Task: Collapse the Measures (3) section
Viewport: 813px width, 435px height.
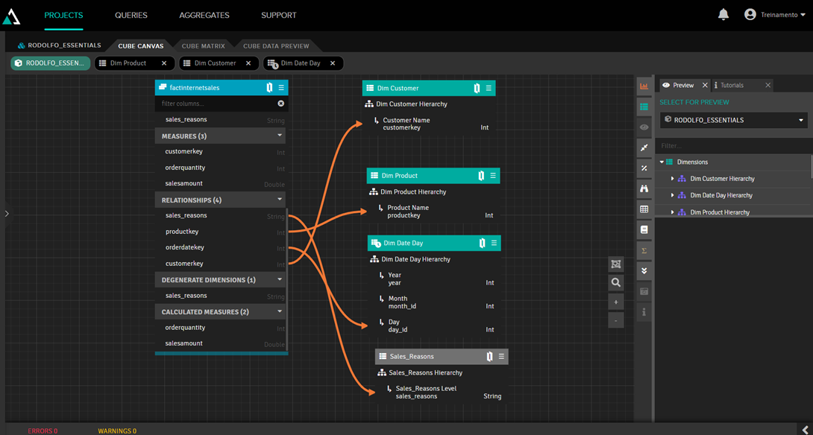Action: [280, 136]
